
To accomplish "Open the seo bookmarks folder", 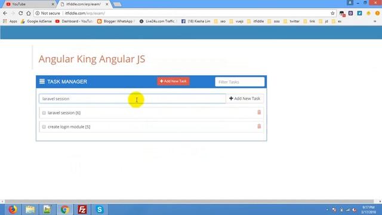I will coord(220,21).
